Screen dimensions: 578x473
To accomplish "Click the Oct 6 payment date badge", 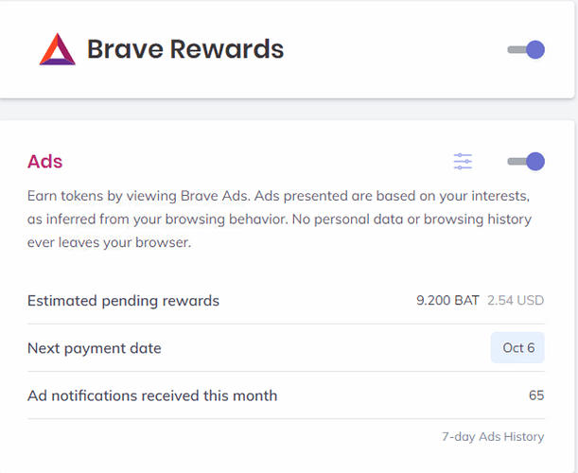I will pos(518,348).
